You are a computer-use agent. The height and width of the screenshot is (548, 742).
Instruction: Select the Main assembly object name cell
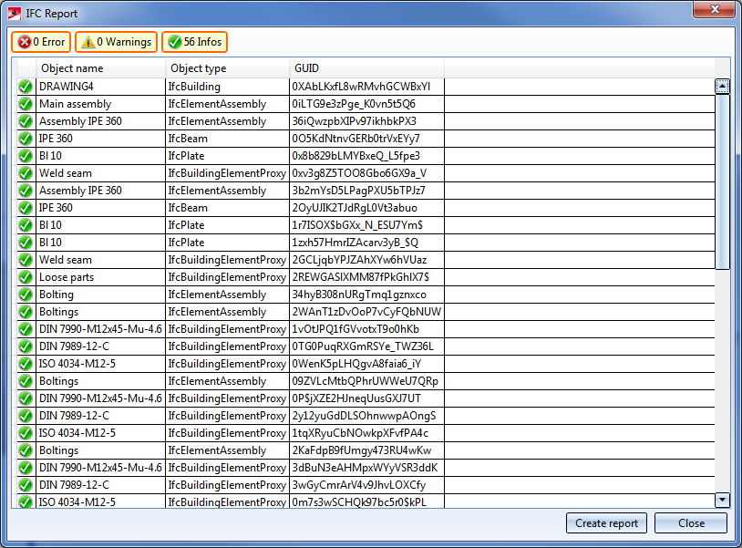pos(101,104)
